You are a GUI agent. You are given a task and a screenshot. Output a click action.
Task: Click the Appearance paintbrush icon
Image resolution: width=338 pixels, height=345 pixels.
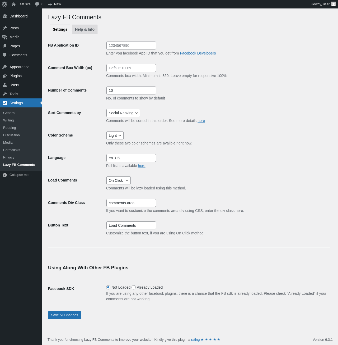click(5, 67)
